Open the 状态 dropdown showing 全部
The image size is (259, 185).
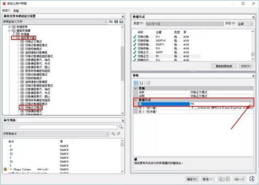click(245, 24)
